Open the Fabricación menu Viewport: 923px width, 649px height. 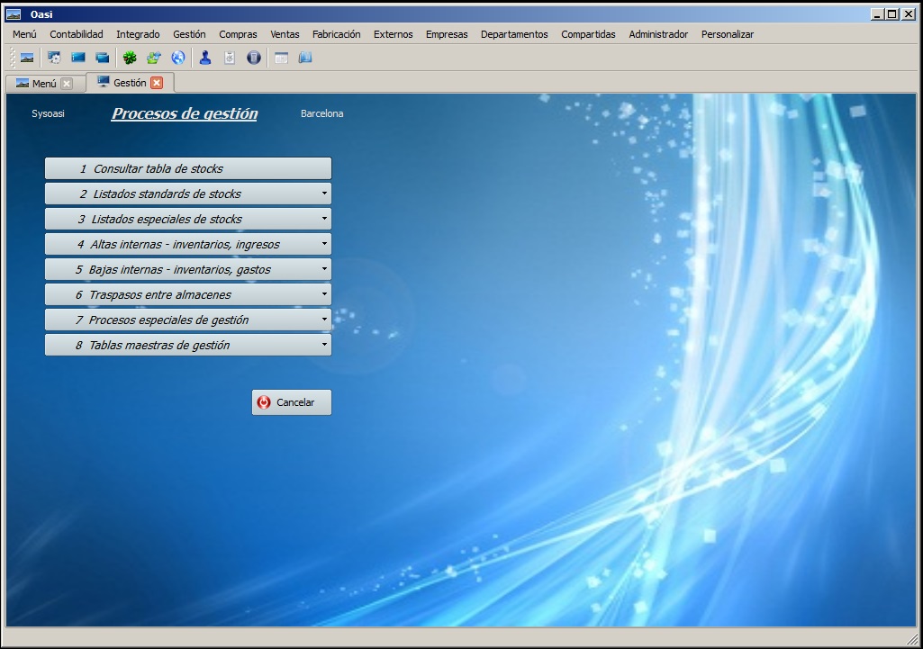pyautogui.click(x=336, y=34)
